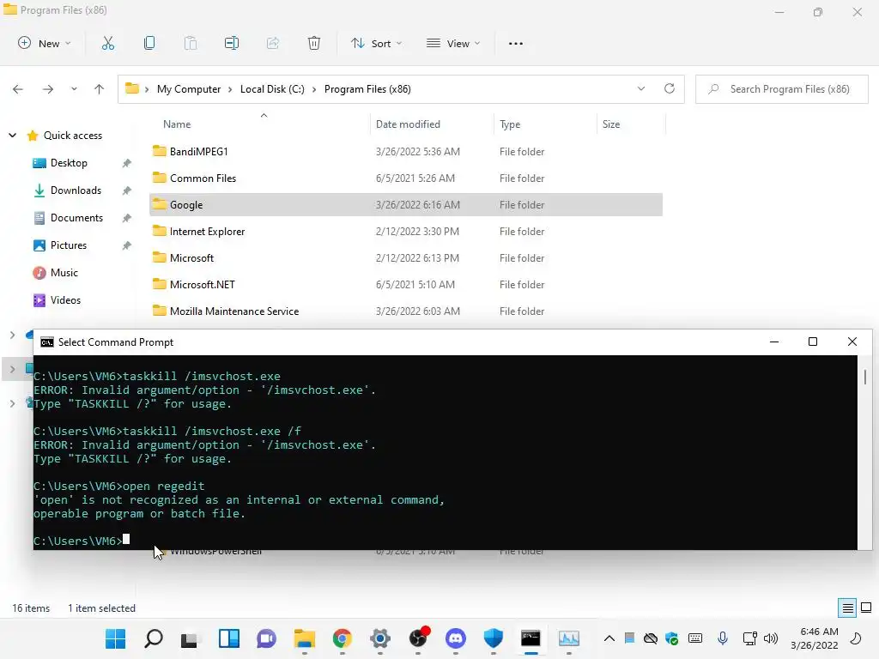
Task: Open Settings gear on taskbar
Action: tap(380, 638)
